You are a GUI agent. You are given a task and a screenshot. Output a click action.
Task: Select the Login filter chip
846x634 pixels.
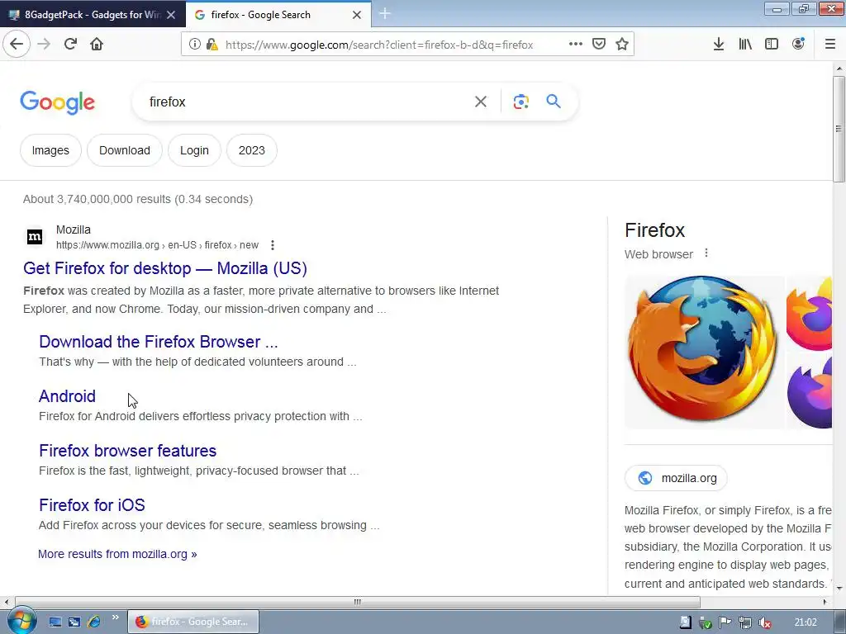194,150
